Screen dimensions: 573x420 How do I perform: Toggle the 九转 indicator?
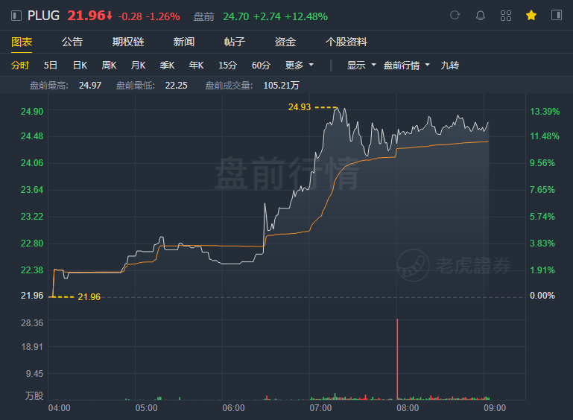pyautogui.click(x=449, y=66)
